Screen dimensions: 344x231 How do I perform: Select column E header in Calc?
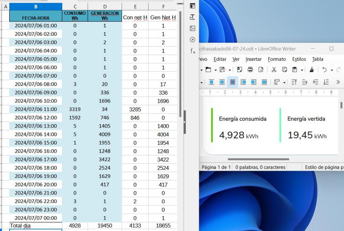click(x=135, y=7)
